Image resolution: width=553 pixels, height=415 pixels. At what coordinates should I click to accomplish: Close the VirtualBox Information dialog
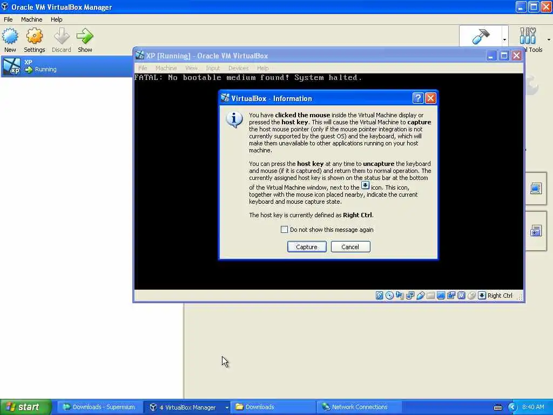[430, 98]
